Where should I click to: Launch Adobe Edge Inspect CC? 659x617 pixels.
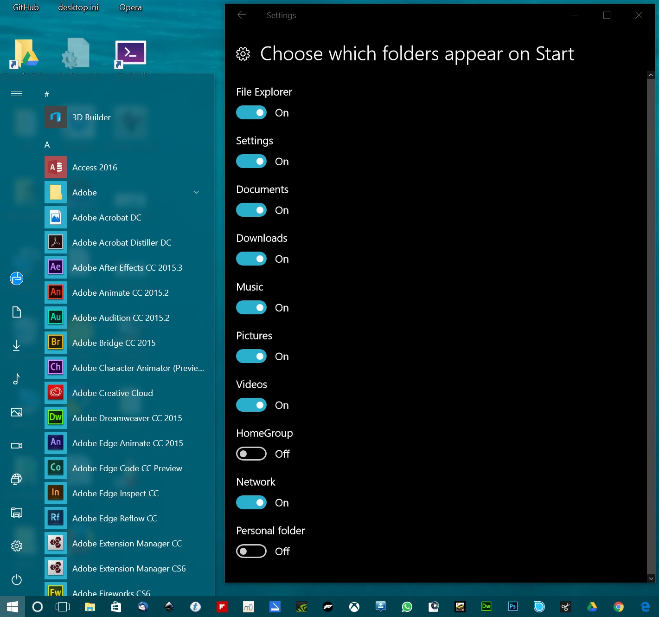point(125,494)
